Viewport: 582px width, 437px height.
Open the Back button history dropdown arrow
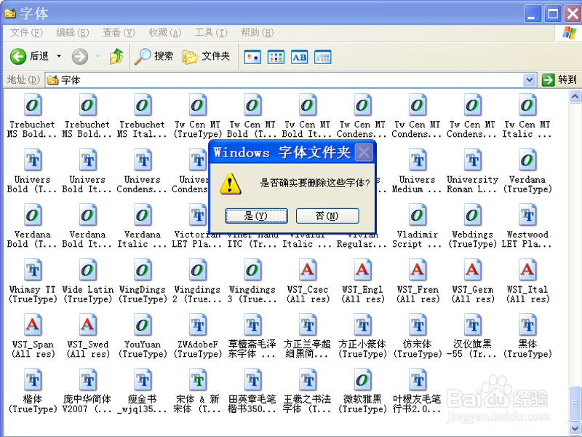pyautogui.click(x=59, y=57)
